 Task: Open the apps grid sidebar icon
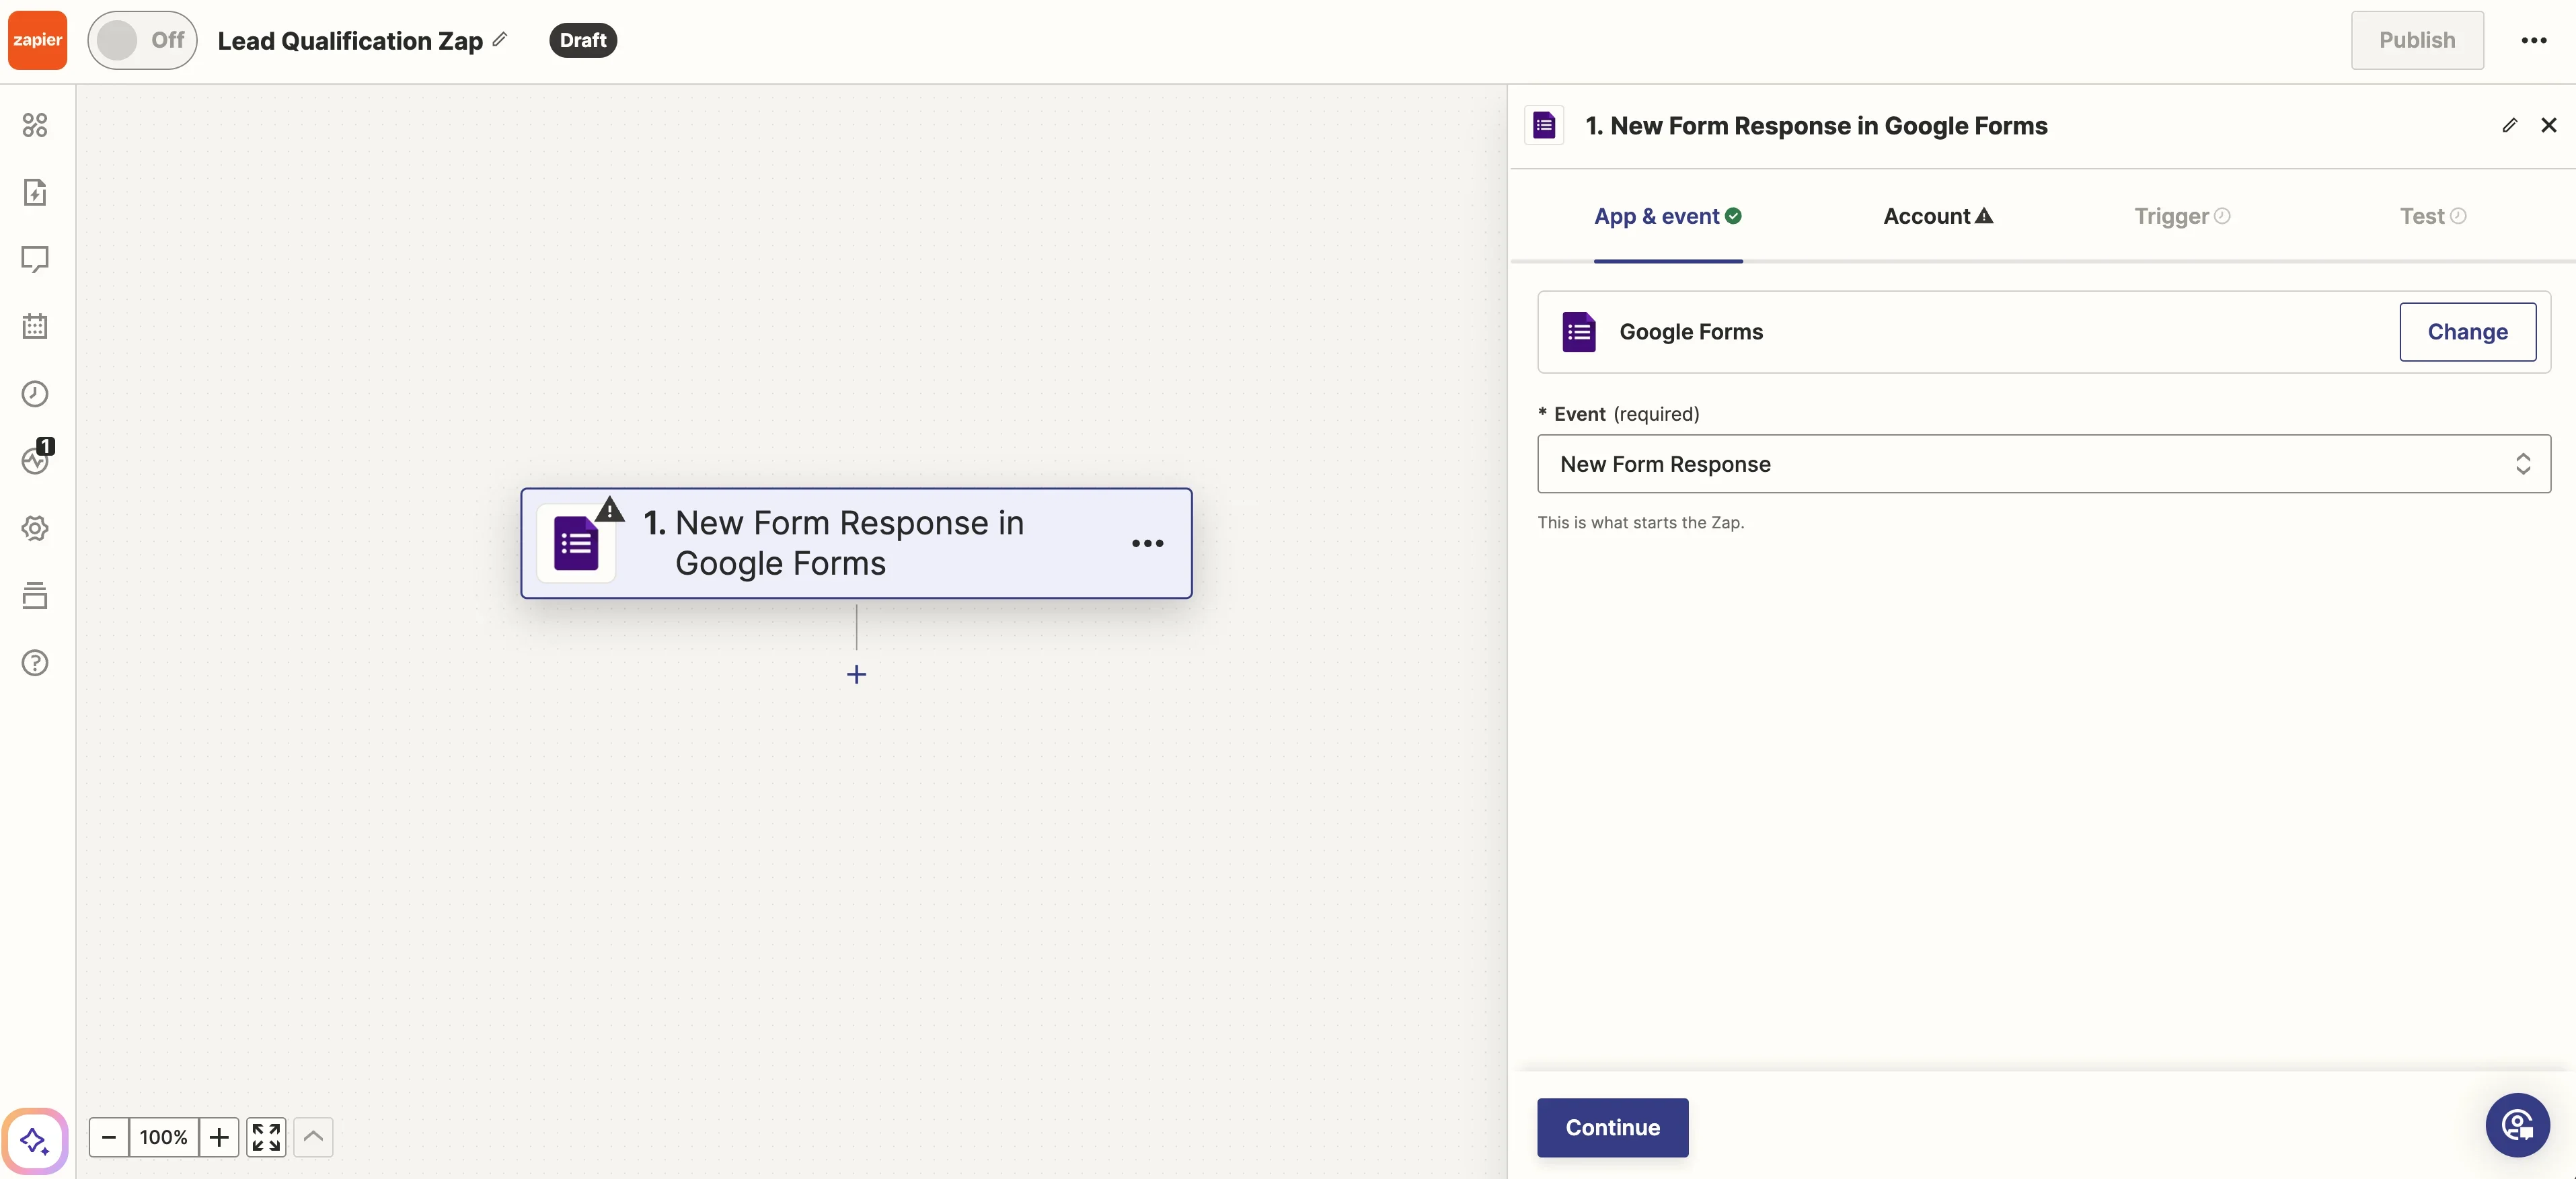tap(35, 125)
